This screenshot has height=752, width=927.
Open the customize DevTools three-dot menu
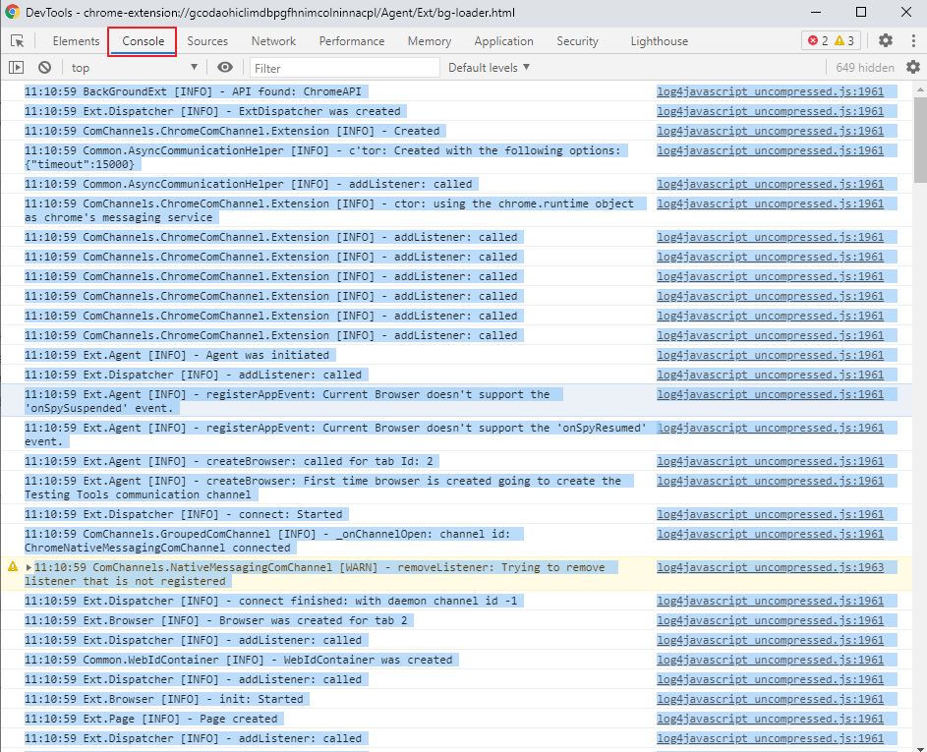pos(913,40)
